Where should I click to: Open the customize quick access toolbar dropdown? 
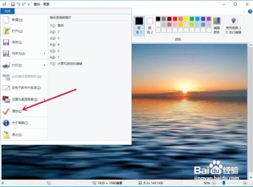click(29, 5)
